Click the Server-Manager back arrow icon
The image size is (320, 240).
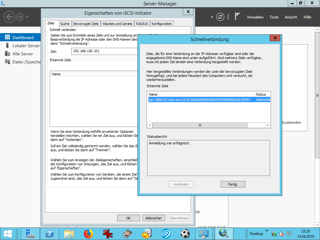click(9, 17)
